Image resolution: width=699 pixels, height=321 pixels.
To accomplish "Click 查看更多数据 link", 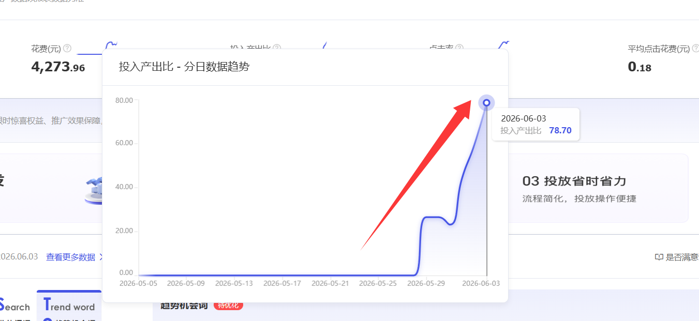I will (71, 257).
